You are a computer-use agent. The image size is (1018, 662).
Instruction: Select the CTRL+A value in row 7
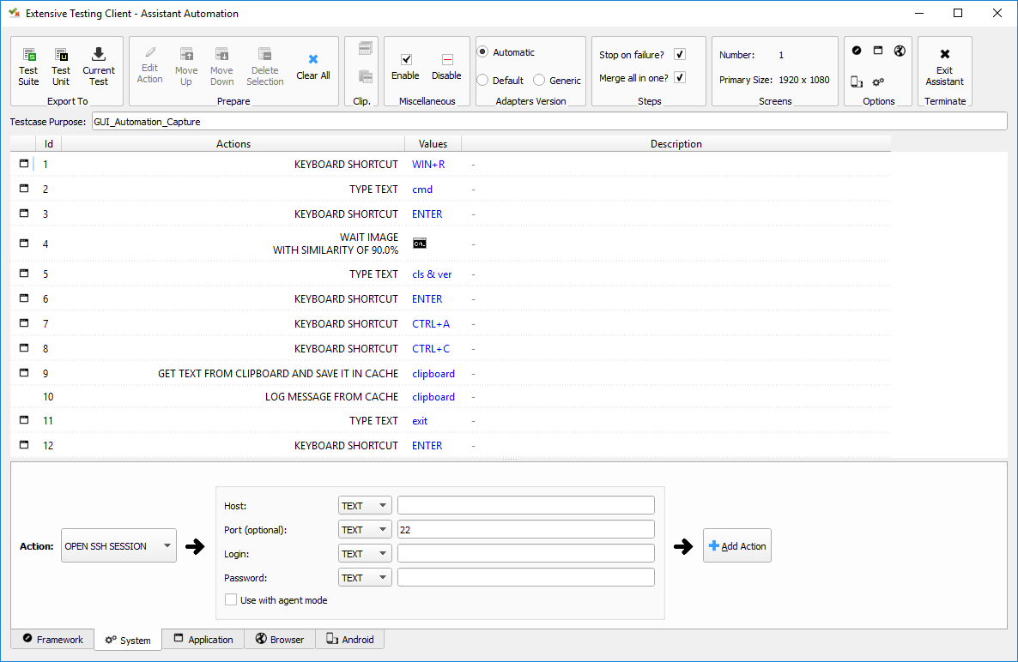coord(431,323)
